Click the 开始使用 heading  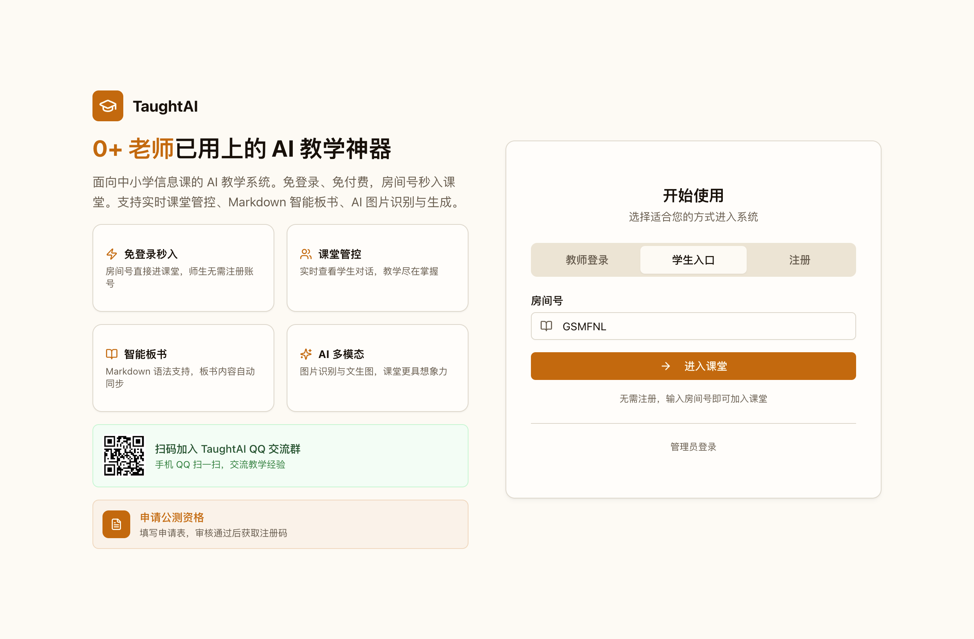[693, 196]
